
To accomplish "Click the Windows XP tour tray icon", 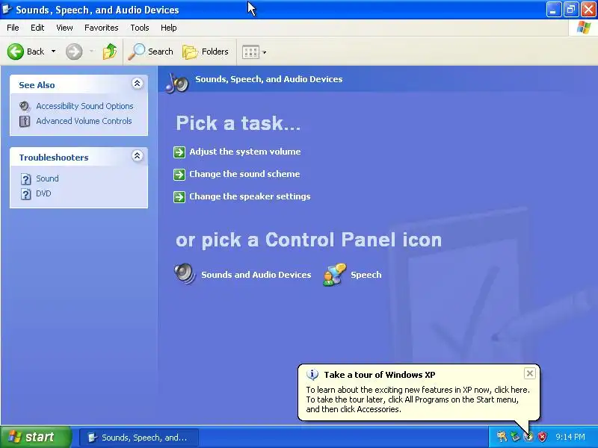I will point(528,437).
